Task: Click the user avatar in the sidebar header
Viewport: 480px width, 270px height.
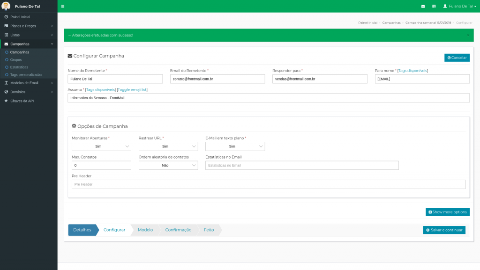Action: pos(6,6)
